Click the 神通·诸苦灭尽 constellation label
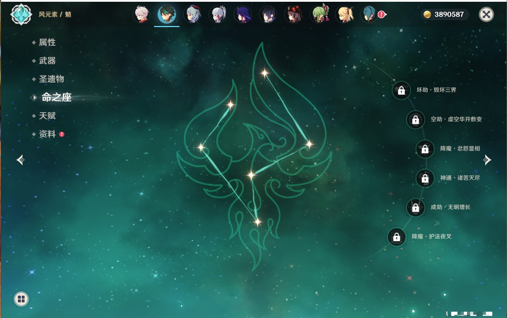Image resolution: width=507 pixels, height=318 pixels. 460,178
